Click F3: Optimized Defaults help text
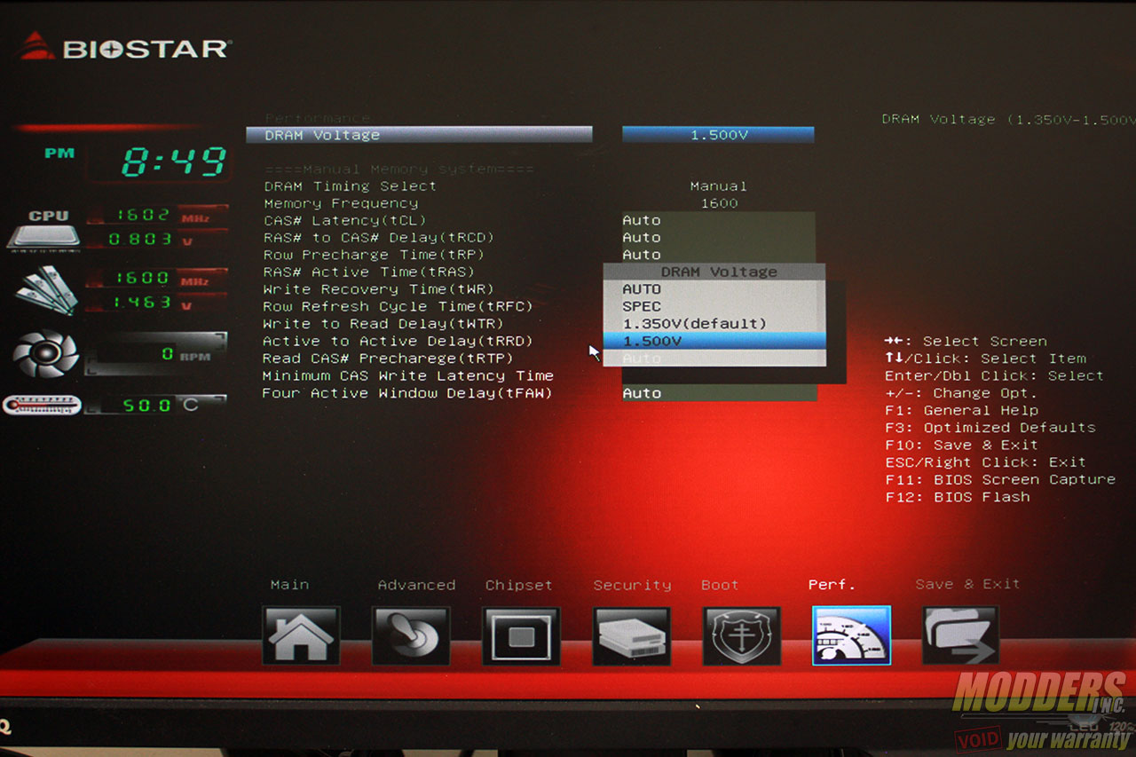The height and width of the screenshot is (757, 1136). (x=990, y=428)
